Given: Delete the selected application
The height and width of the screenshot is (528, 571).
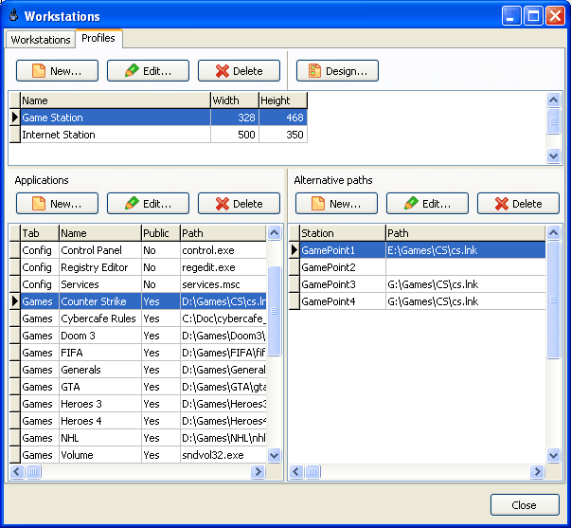Looking at the screenshot, I should pyautogui.click(x=239, y=204).
